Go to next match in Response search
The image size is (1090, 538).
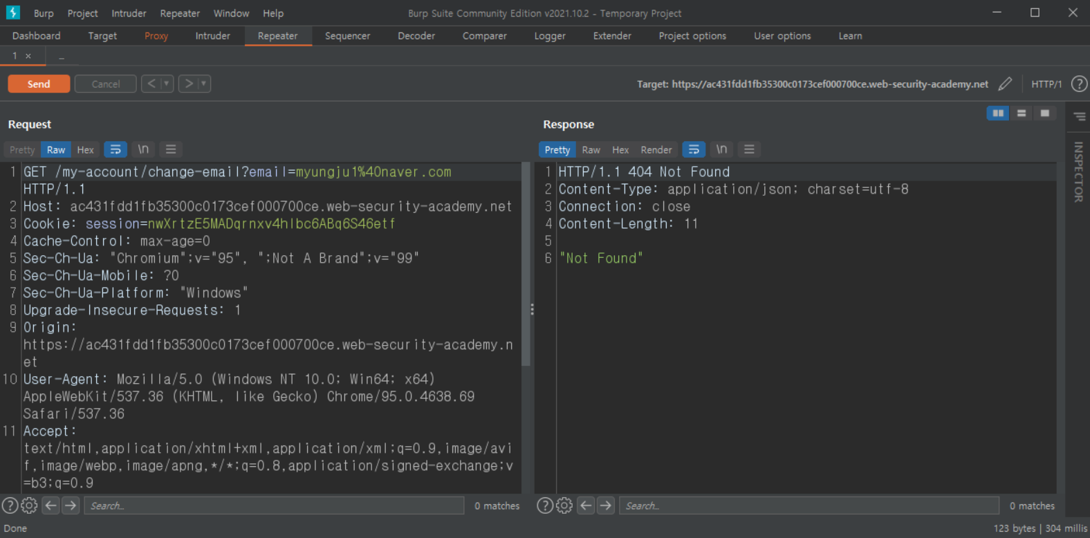(x=606, y=505)
